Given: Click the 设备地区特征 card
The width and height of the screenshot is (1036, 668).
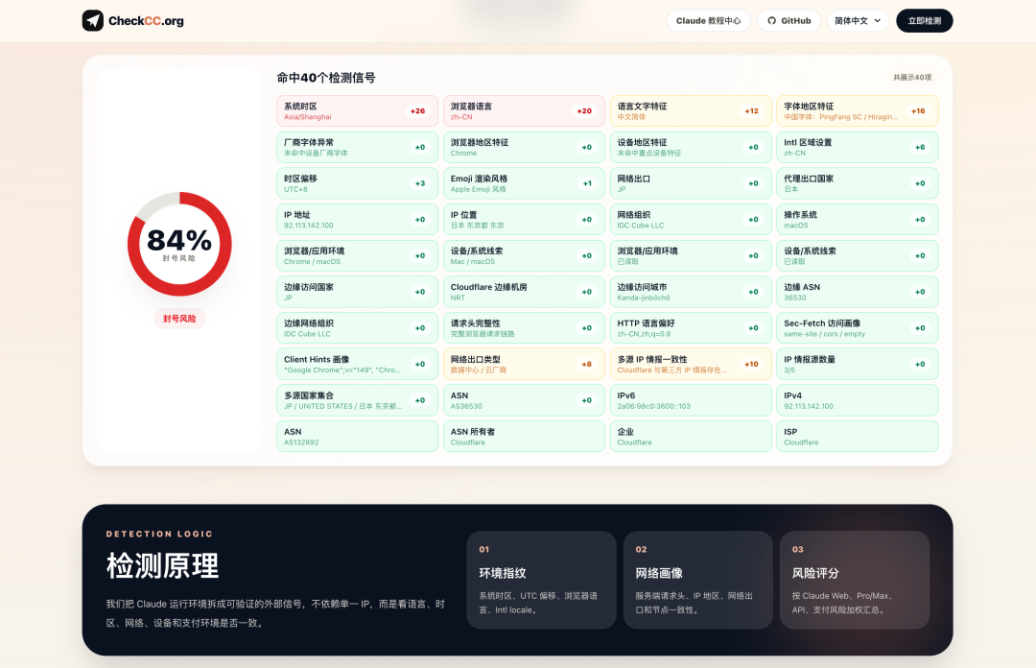Looking at the screenshot, I should 691,147.
